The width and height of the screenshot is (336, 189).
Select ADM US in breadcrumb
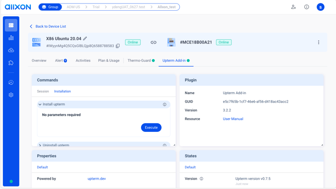[73, 7]
